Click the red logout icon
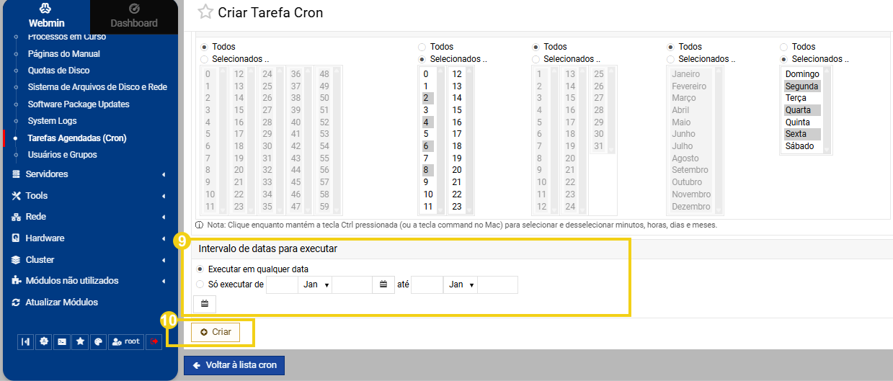This screenshot has height=381, width=893. click(x=154, y=341)
